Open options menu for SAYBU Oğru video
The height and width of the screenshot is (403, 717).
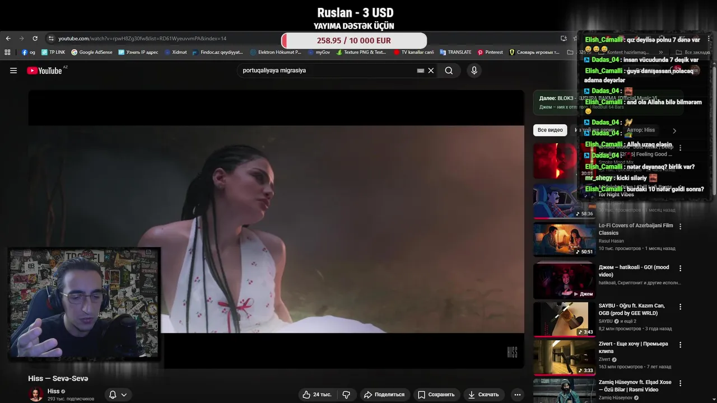(681, 307)
